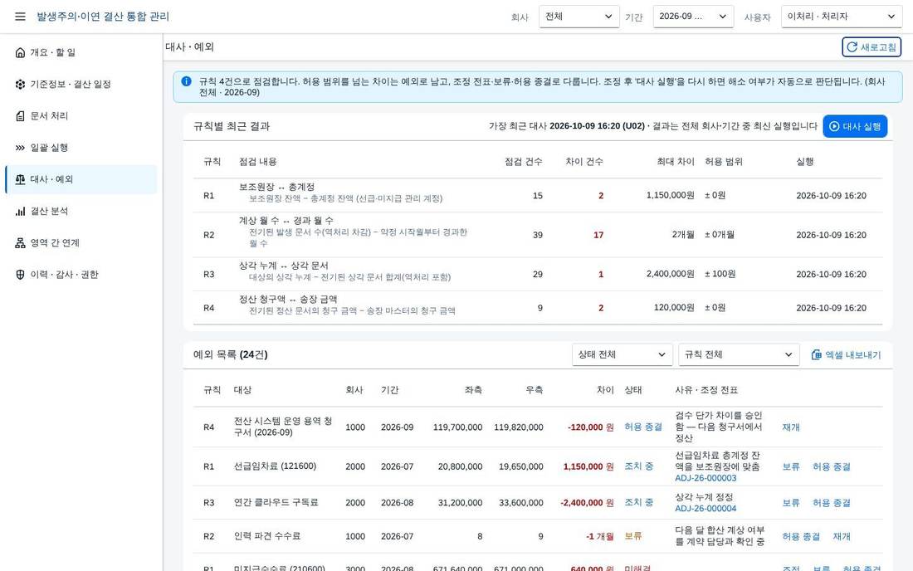
Task: Click the 연간 클라우드 구독료 target cell
Action: (276, 503)
